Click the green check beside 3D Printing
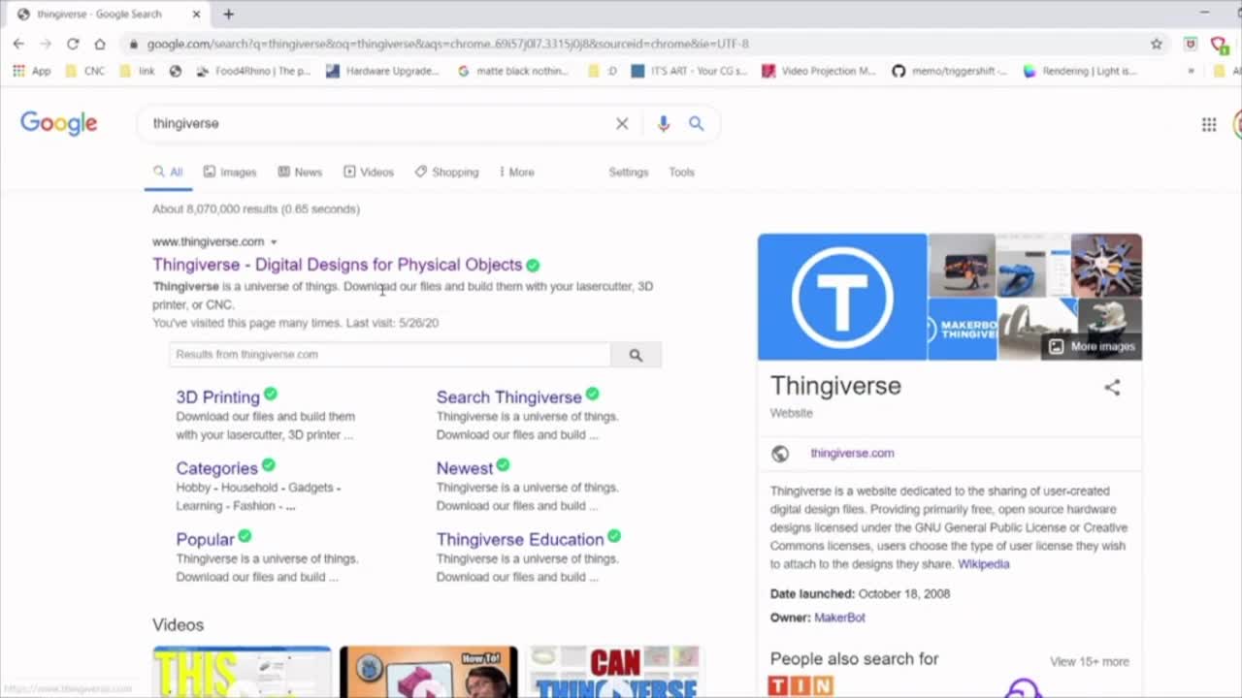This screenshot has width=1242, height=698. click(271, 394)
